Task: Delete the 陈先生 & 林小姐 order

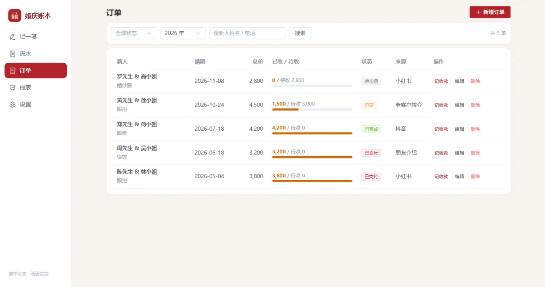Action: click(x=475, y=176)
